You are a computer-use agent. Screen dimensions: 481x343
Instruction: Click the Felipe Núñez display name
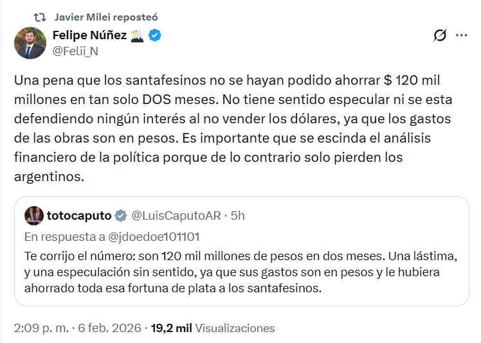[x=89, y=36]
